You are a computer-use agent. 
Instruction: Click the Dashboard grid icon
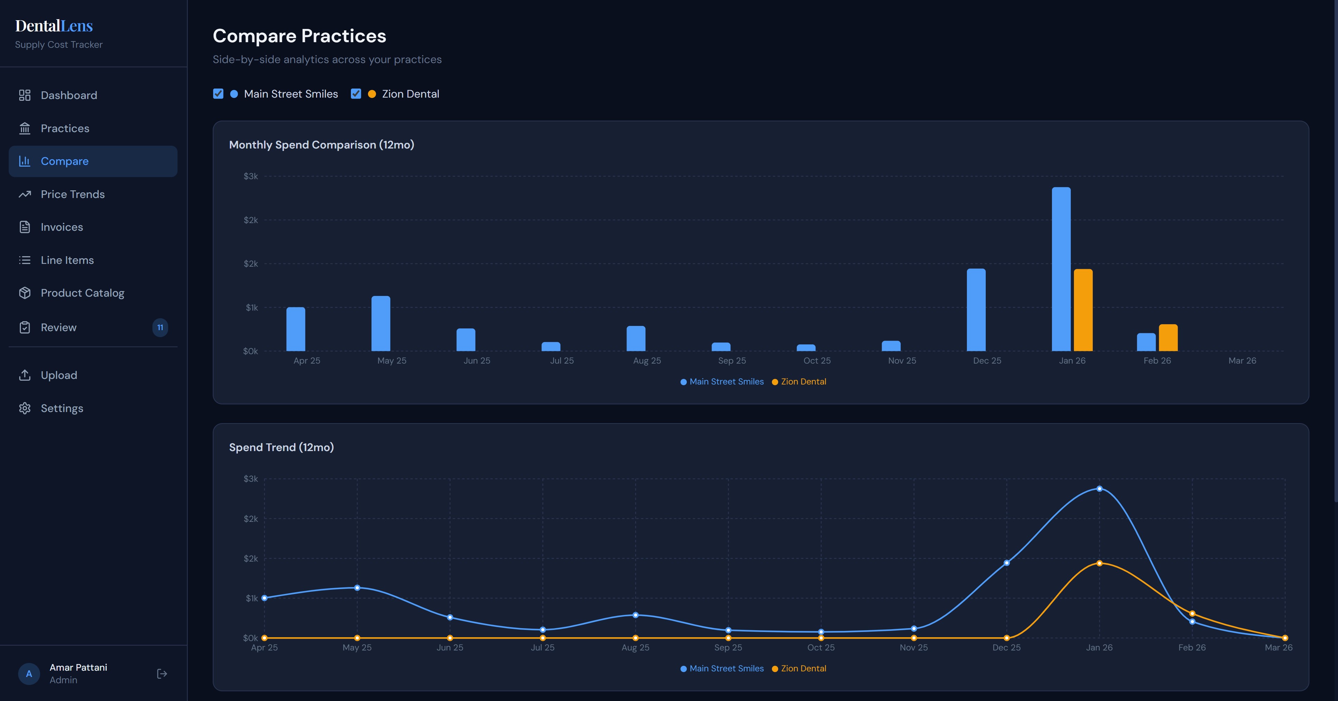tap(24, 95)
